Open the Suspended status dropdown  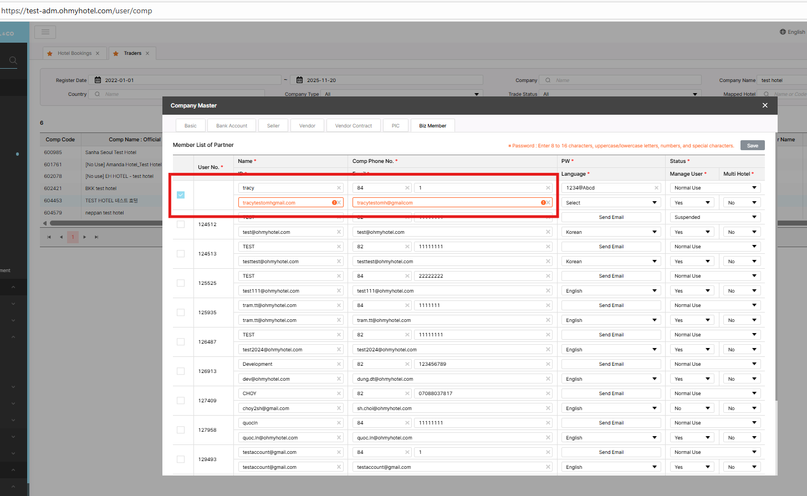(x=714, y=217)
